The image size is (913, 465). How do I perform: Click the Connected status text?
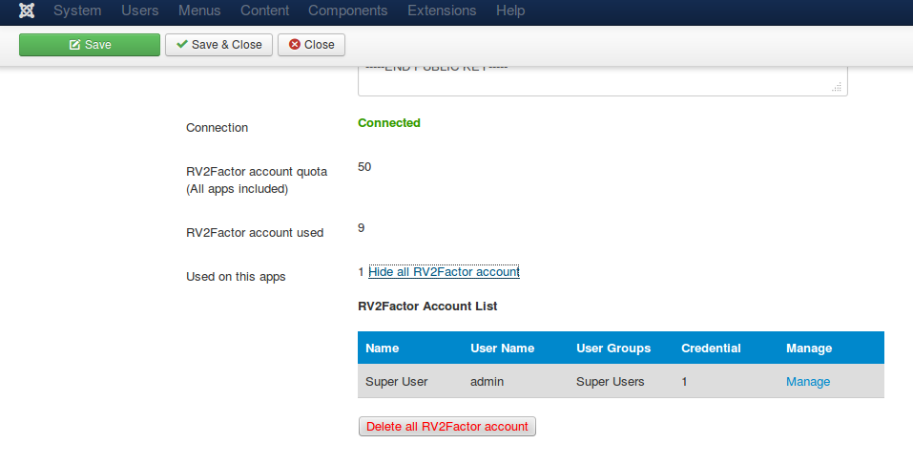[x=389, y=123]
